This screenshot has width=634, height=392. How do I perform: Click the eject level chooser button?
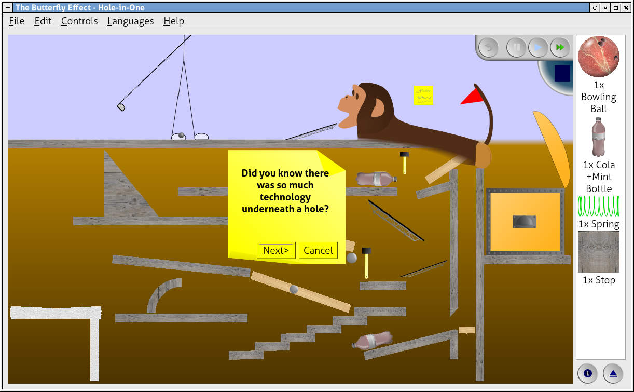[x=613, y=373]
